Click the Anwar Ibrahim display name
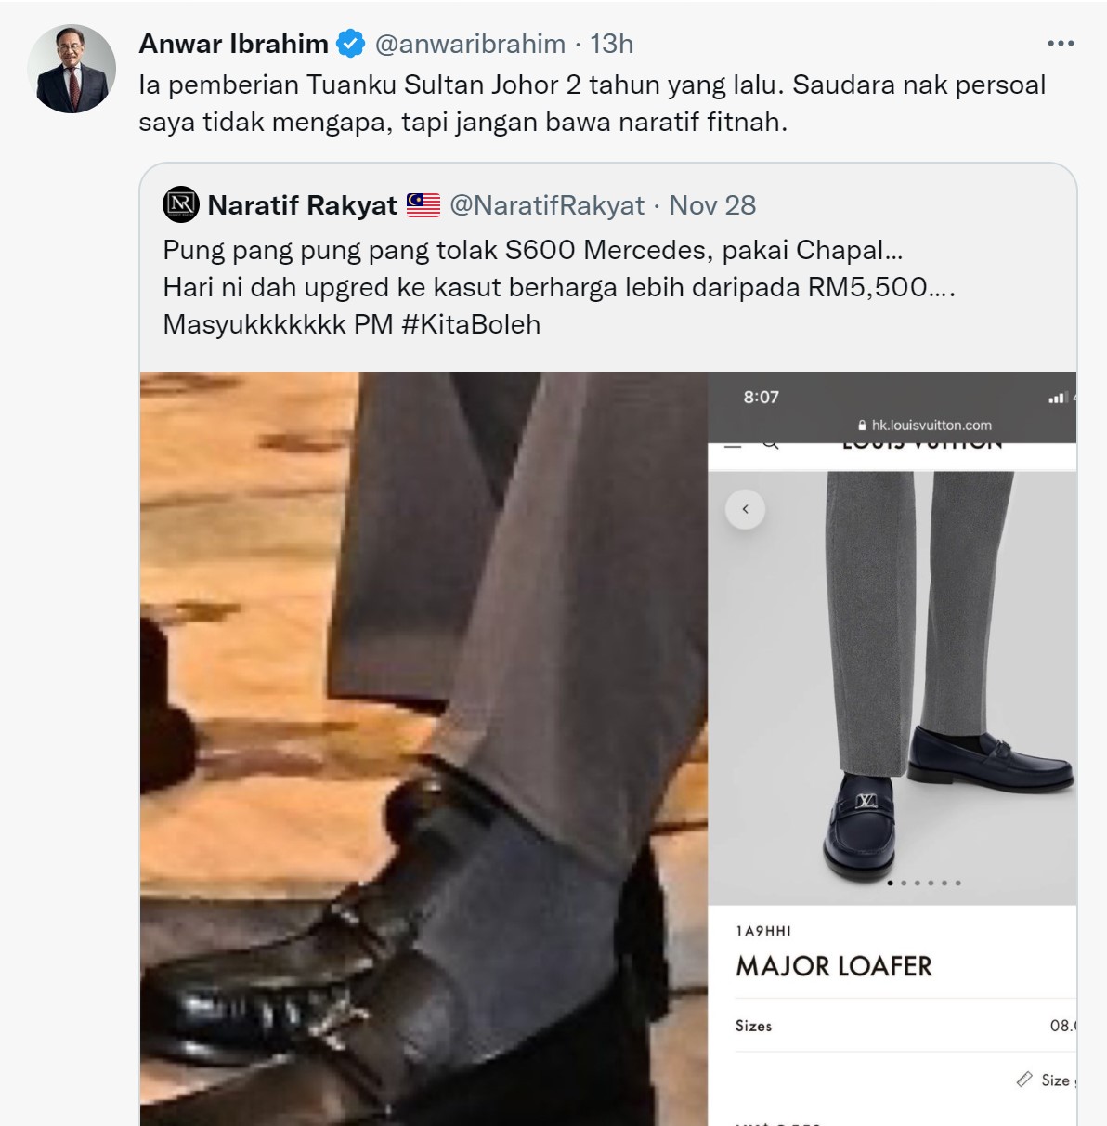The height and width of the screenshot is (1126, 1107). [233, 44]
